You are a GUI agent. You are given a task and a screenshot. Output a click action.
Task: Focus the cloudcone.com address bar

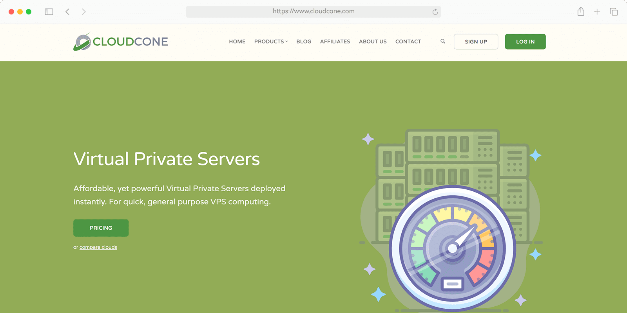[x=313, y=11]
